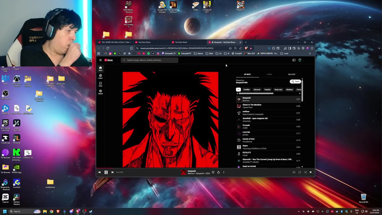The height and width of the screenshot is (215, 382).
Task: Click the taskbar Search box
Action: [x=25, y=211]
